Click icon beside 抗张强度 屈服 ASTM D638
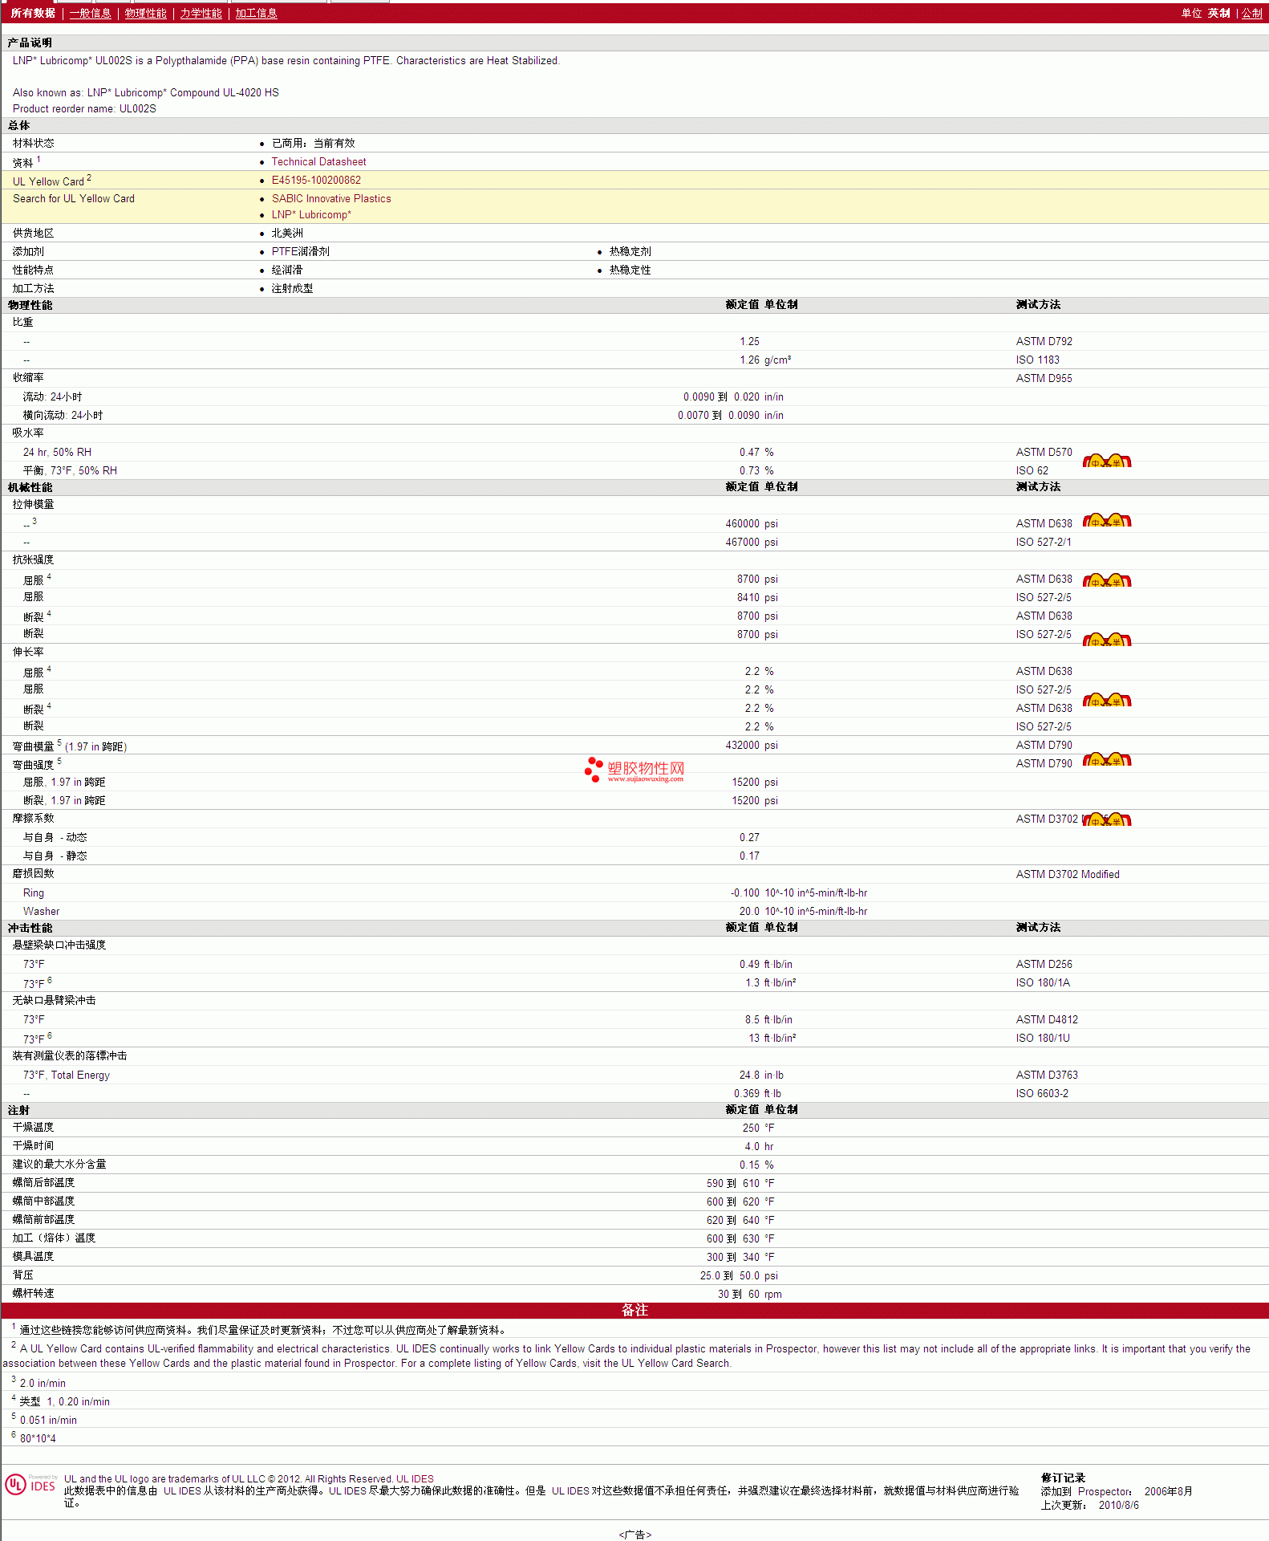 tap(1107, 580)
